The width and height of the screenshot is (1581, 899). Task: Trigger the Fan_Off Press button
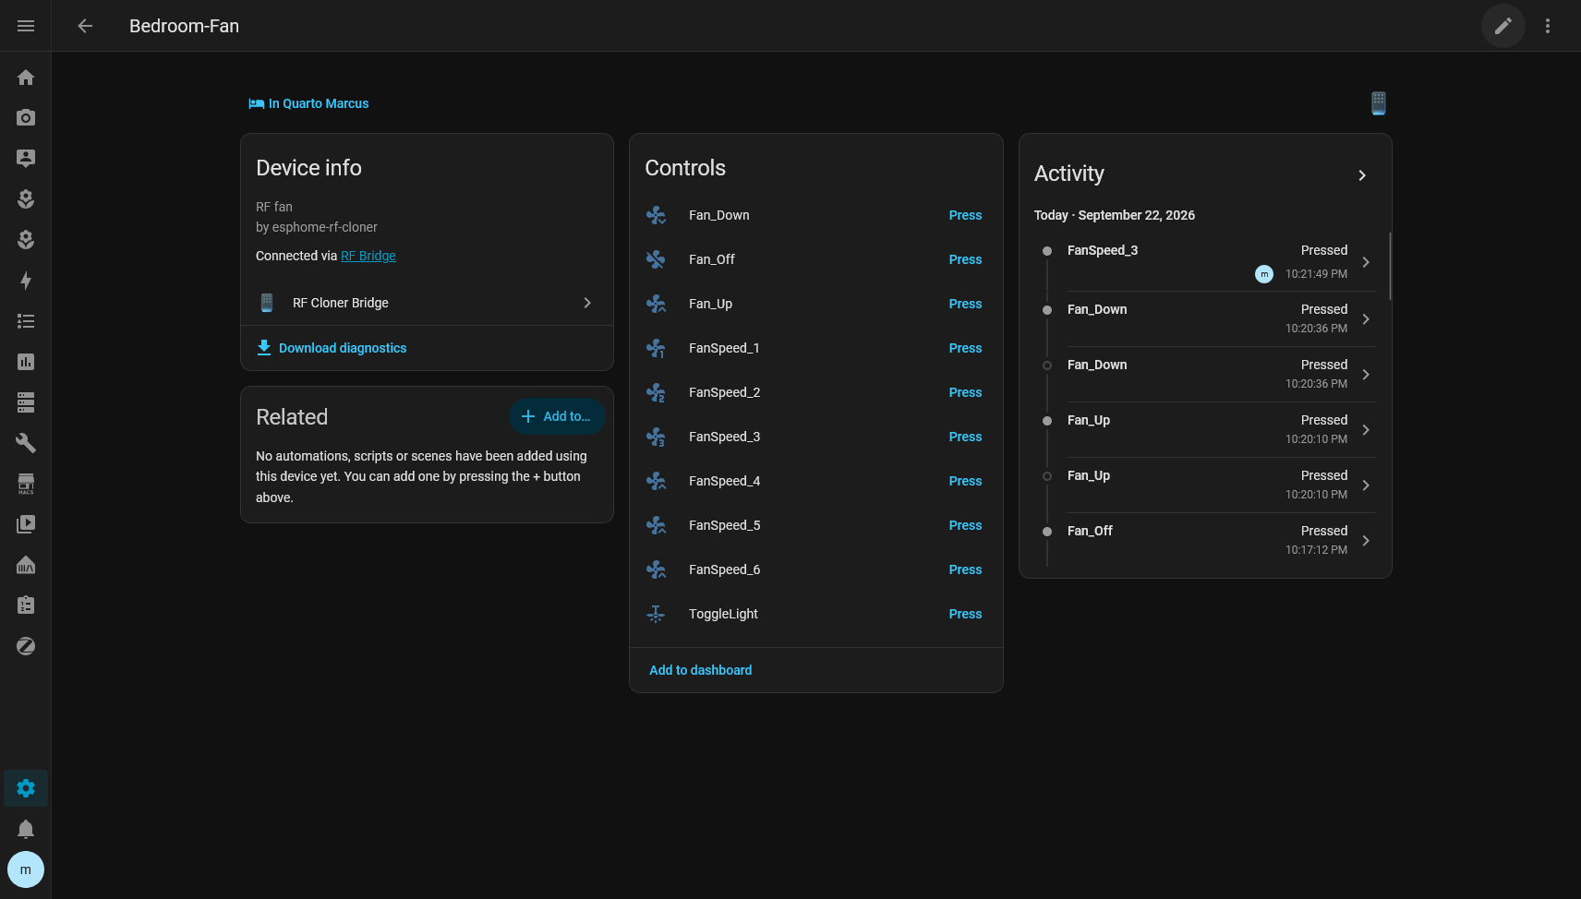pyautogui.click(x=965, y=259)
